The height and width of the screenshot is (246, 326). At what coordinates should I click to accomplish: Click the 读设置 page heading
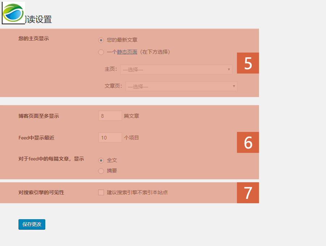pos(39,19)
